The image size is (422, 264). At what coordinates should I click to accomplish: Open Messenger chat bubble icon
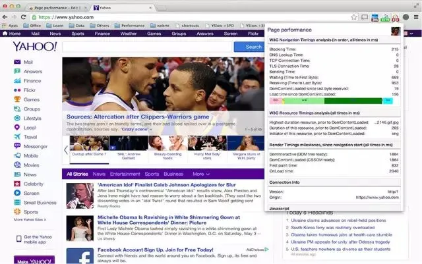[17, 146]
